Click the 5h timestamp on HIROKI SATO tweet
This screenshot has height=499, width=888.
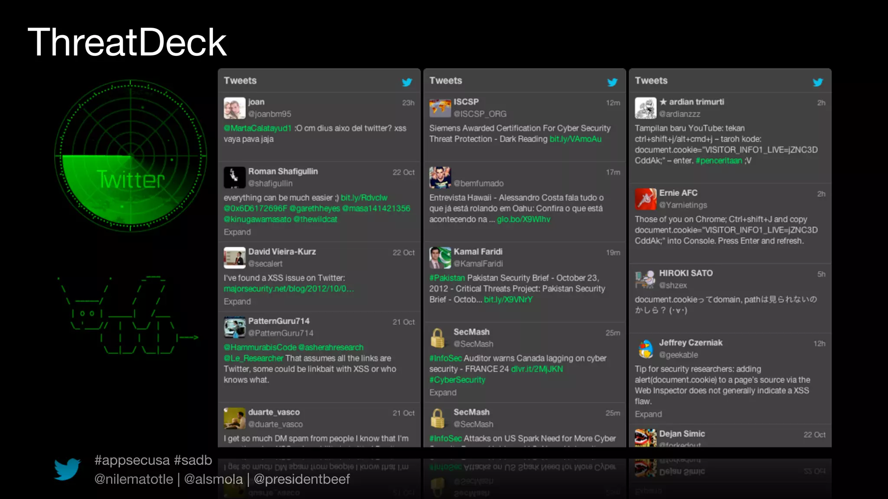click(821, 274)
